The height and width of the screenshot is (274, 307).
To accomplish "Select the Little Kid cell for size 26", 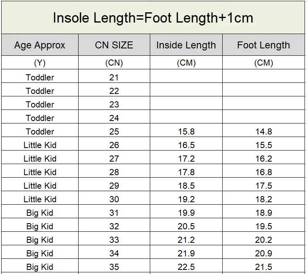I will point(40,145).
